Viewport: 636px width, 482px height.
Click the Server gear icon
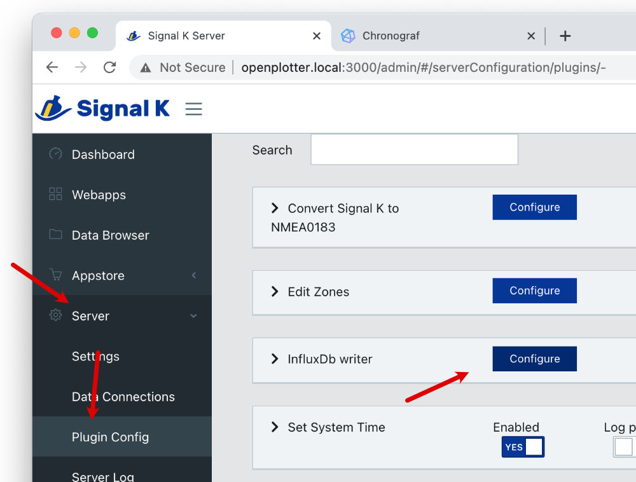[x=56, y=315]
